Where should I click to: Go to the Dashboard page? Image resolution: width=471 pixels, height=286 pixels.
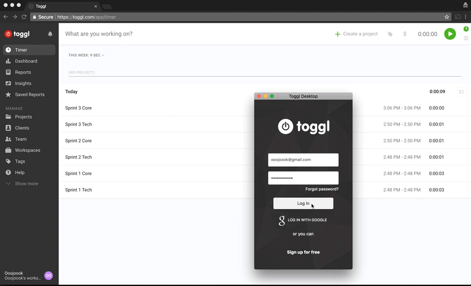point(26,61)
